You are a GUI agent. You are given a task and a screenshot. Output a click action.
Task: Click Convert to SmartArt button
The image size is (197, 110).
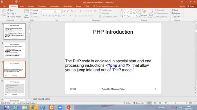(x=109, y=17)
